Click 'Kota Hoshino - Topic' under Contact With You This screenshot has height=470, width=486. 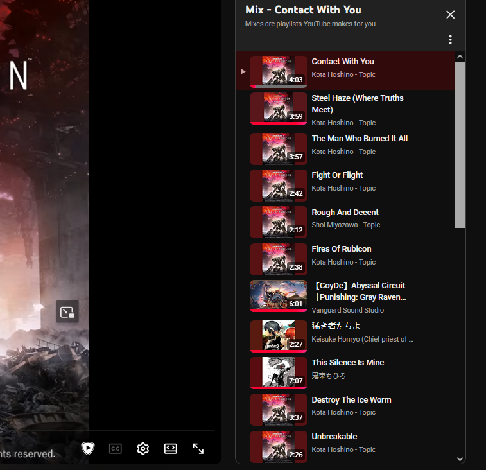click(x=343, y=74)
